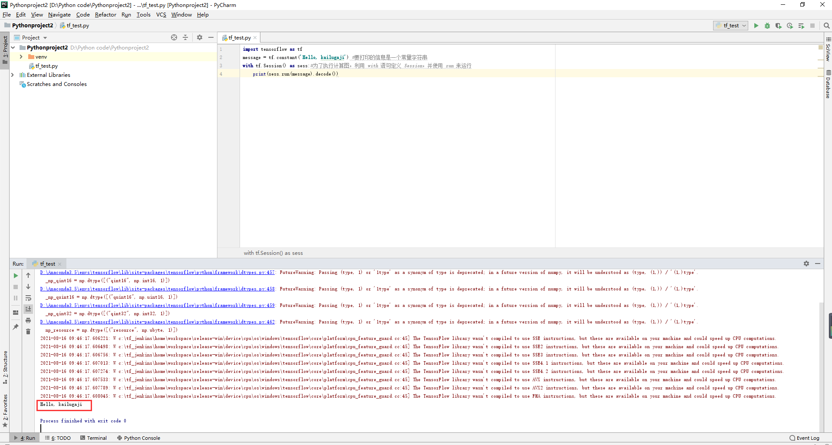
Task: Expand External Libraries node
Action: pos(12,75)
